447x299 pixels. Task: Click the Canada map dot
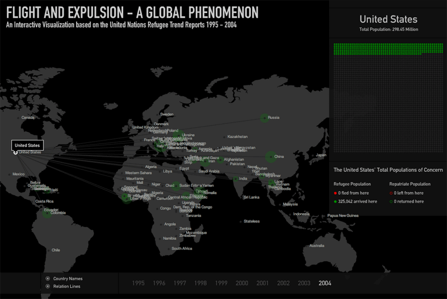tap(18, 118)
